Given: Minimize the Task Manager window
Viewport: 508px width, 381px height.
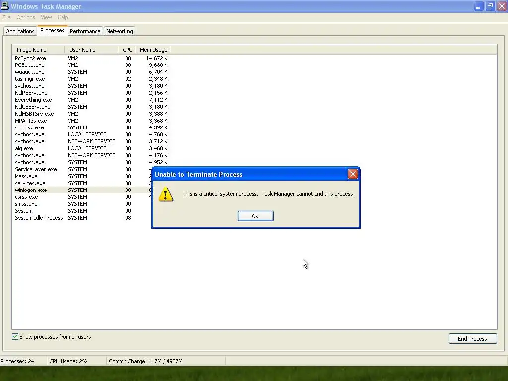Looking at the screenshot, I should coord(478,6).
